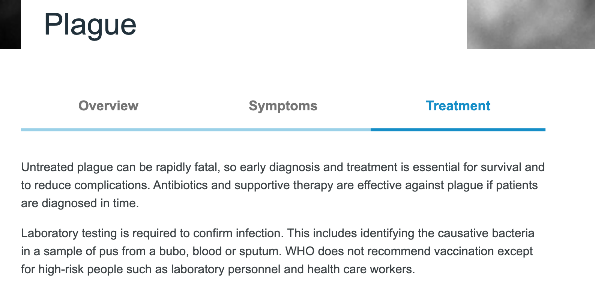Click the light blue underline below Symptoms
Viewport: 595px width, 289px height.
pyautogui.click(x=283, y=130)
